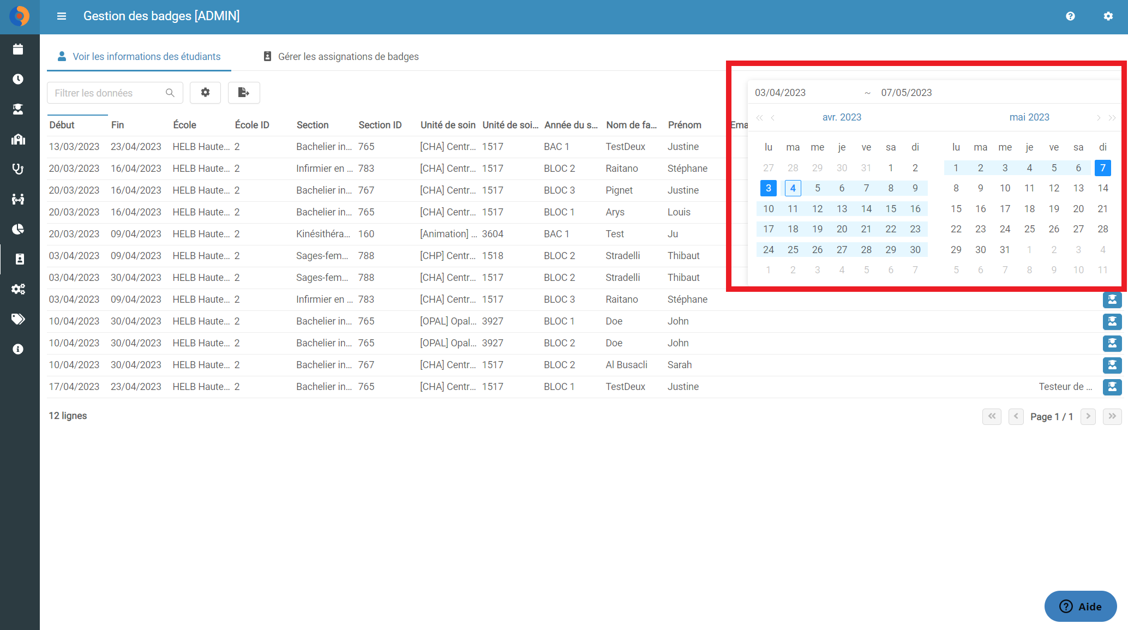Select April 30 in the calendar

pos(915,250)
